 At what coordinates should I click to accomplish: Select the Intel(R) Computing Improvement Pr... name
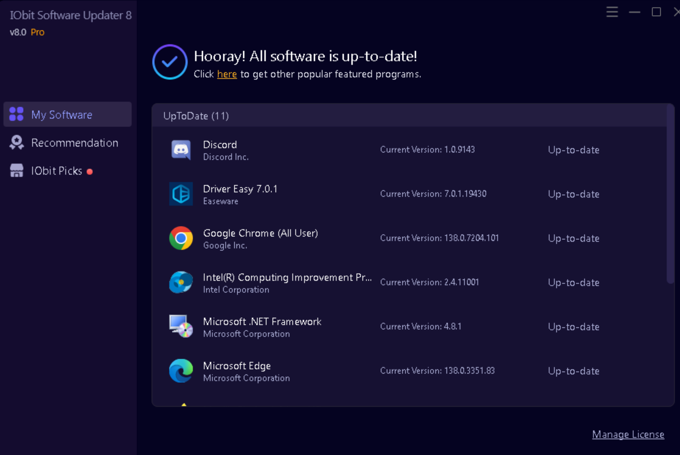pyautogui.click(x=287, y=277)
